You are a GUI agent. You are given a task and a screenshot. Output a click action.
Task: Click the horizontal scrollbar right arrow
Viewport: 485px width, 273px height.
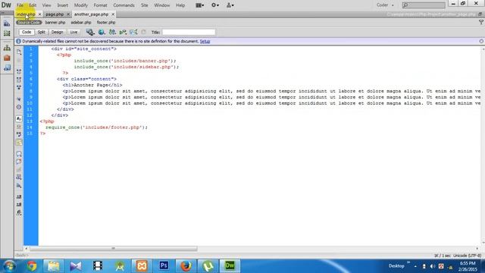pos(477,248)
